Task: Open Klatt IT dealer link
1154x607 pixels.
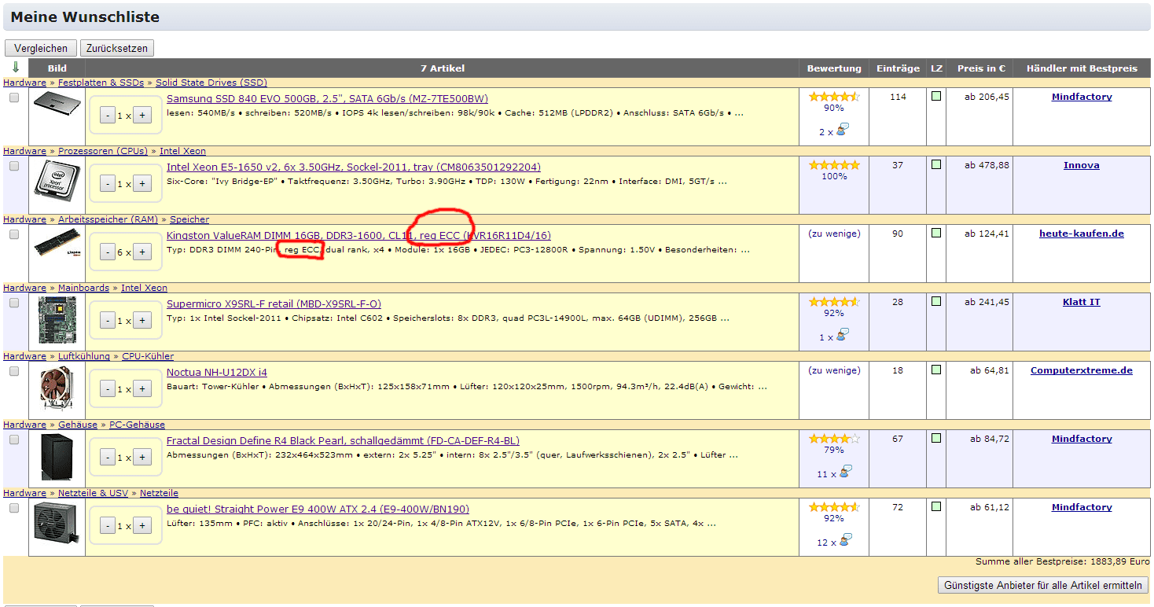Action: coord(1082,302)
